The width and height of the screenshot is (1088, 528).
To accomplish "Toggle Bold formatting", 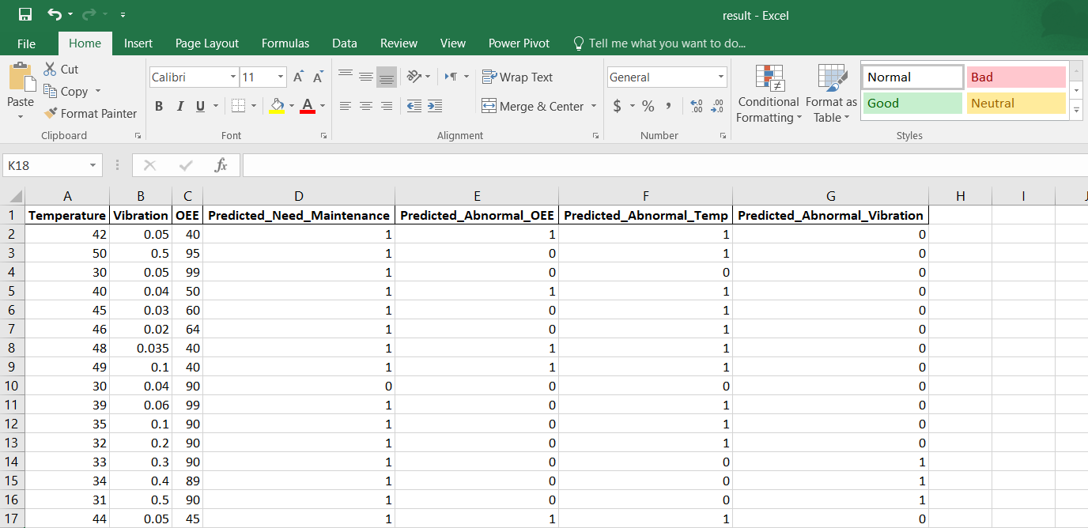I will tap(159, 106).
